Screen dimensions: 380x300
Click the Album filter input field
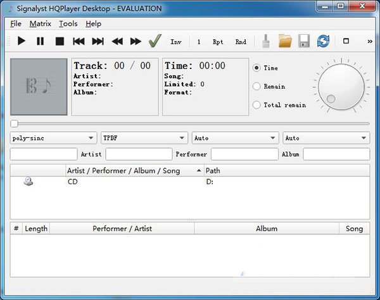coord(336,154)
